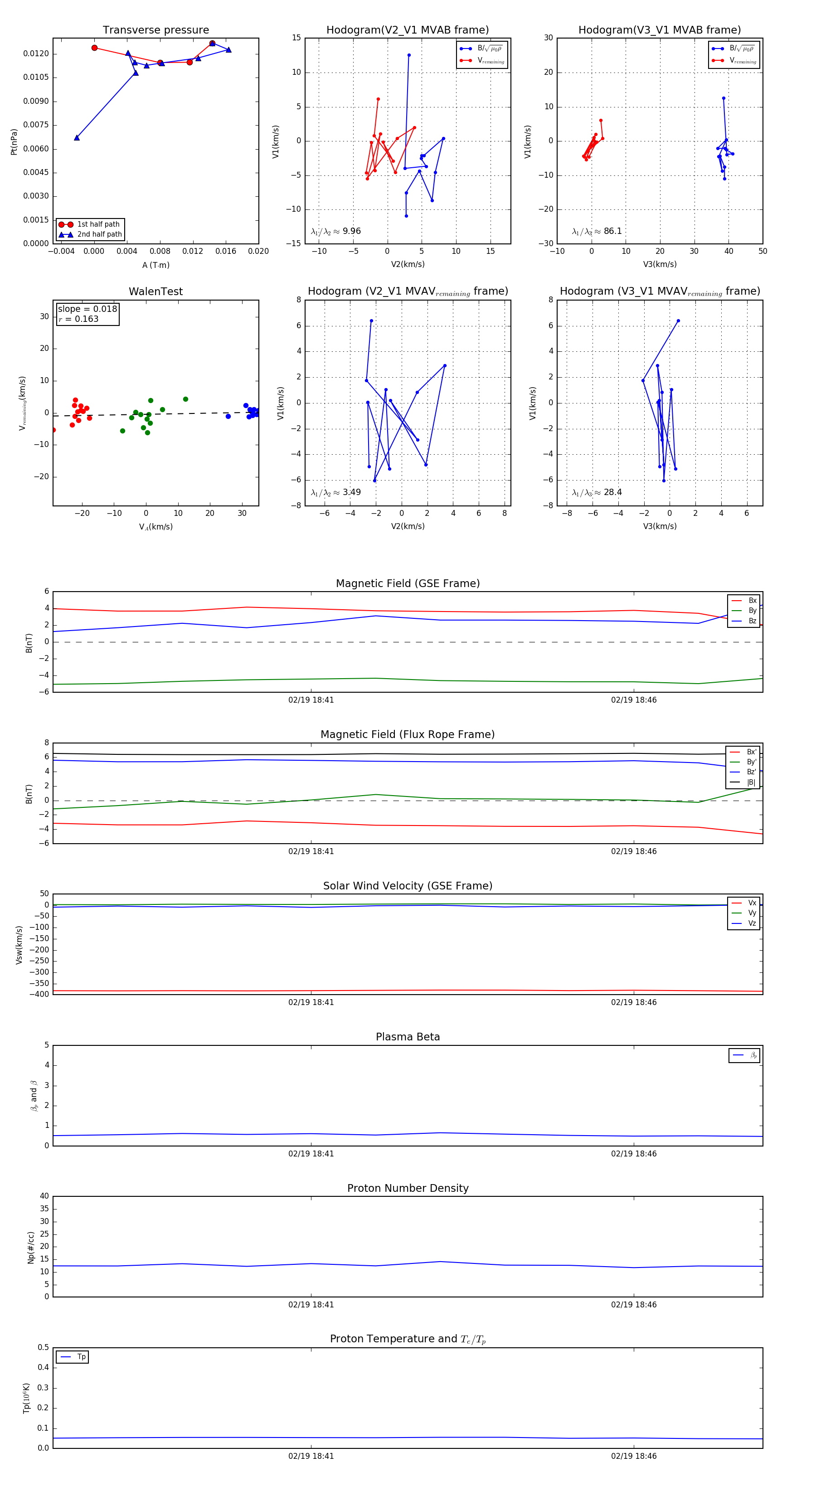Select the |B| legend entry in flux rope panel
816x1496 pixels.
[x=743, y=782]
